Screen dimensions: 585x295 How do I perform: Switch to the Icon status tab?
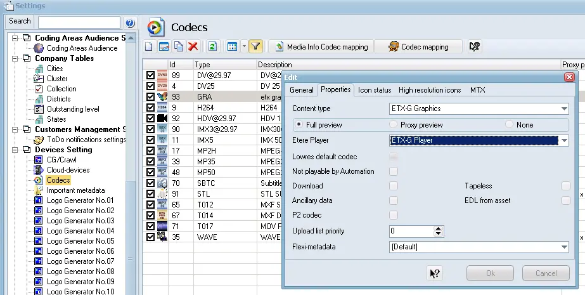pyautogui.click(x=375, y=90)
